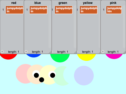
Task: Click the plus button in red list
Action: click(x=2, y=52)
